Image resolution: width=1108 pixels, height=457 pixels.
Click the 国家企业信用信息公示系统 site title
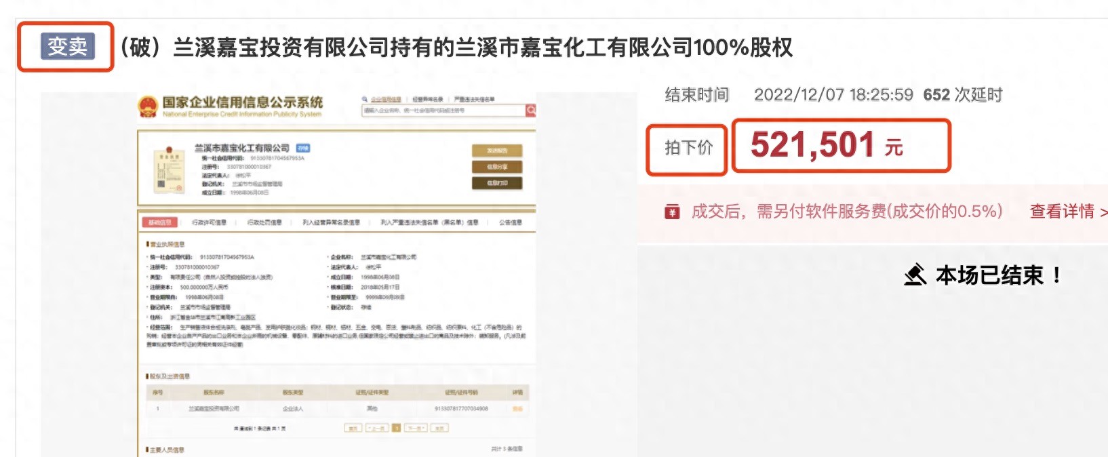pyautogui.click(x=242, y=102)
